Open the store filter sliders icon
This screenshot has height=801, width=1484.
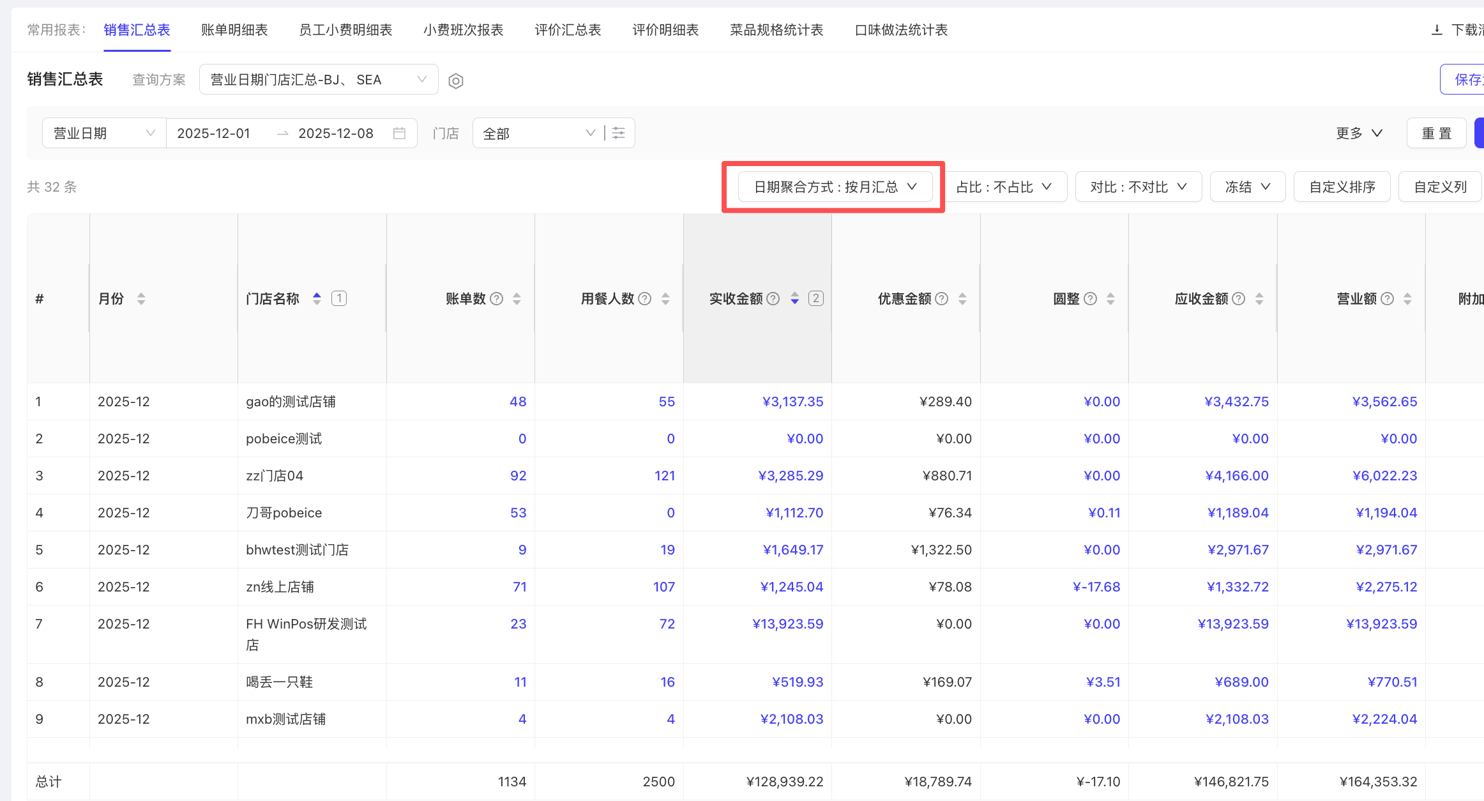pyautogui.click(x=618, y=133)
